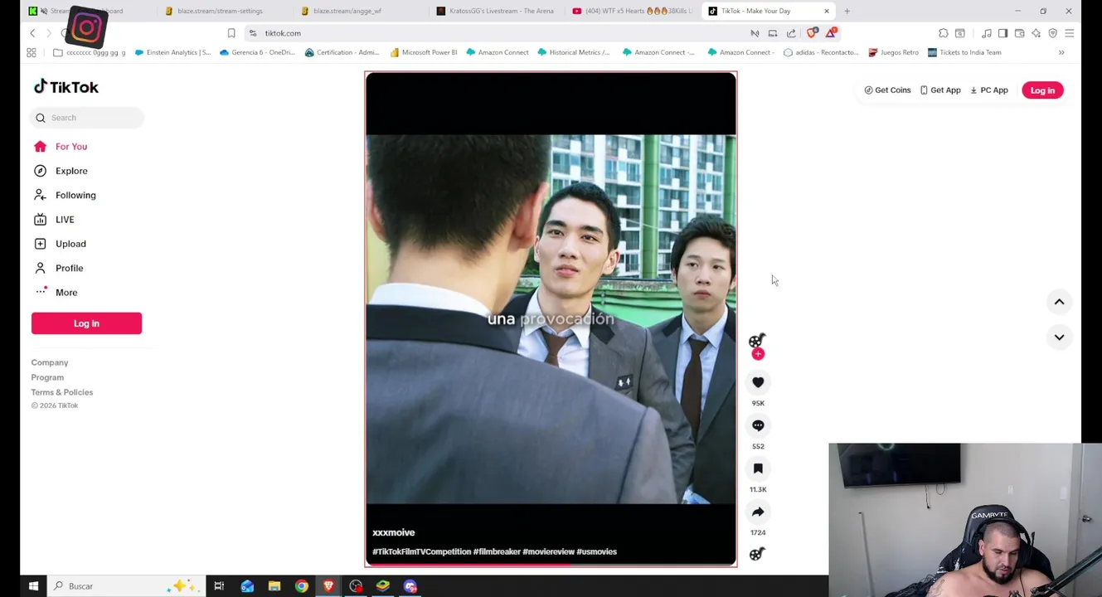Open Juegos Retro bookmark
This screenshot has width=1102, height=597.
[x=893, y=52]
